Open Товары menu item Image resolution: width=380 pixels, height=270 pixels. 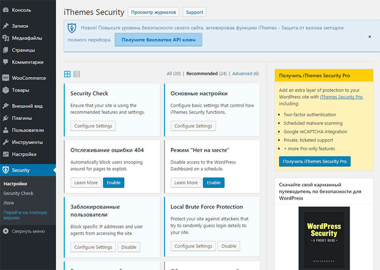(28, 90)
